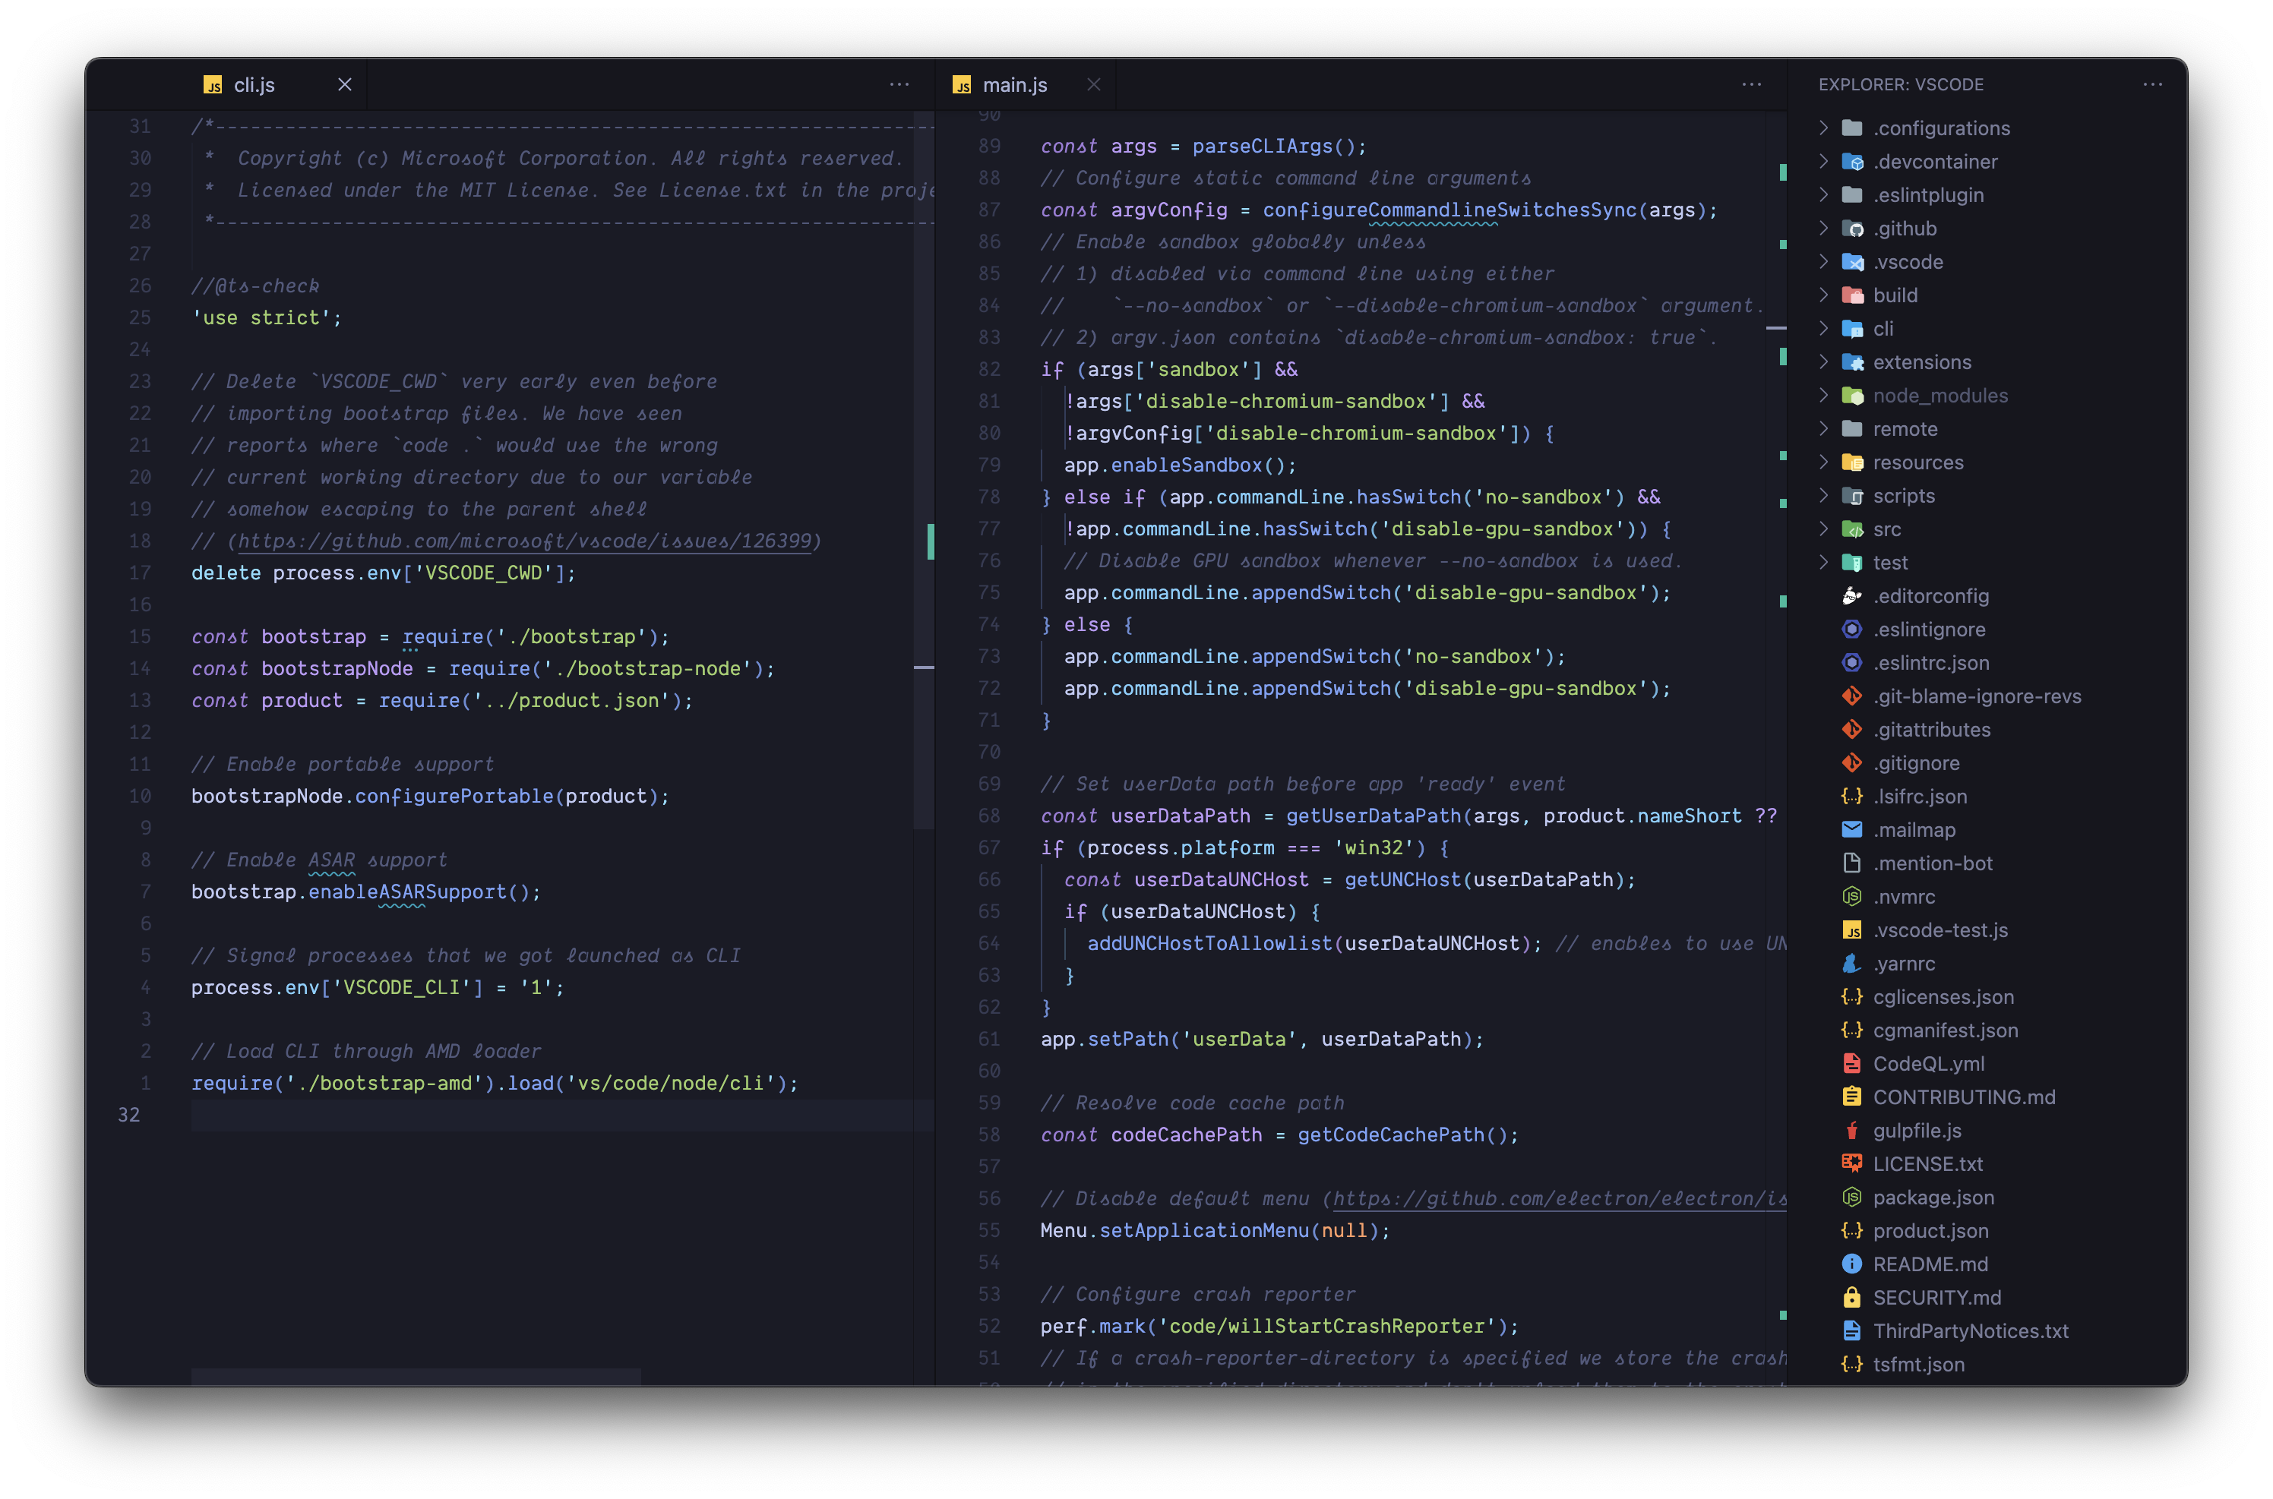This screenshot has height=1499, width=2273.
Task: Click the EXPLORER: VSCODE panel title
Action: (x=1900, y=85)
